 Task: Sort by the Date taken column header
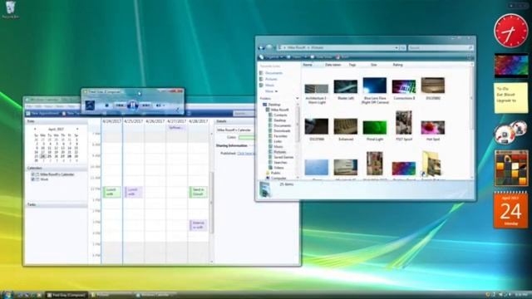pos(332,65)
